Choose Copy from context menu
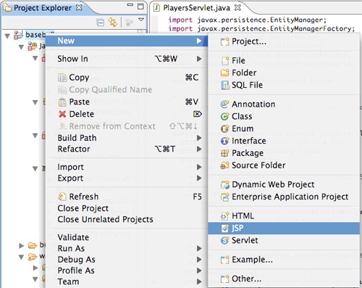362x288 pixels. [127, 78]
